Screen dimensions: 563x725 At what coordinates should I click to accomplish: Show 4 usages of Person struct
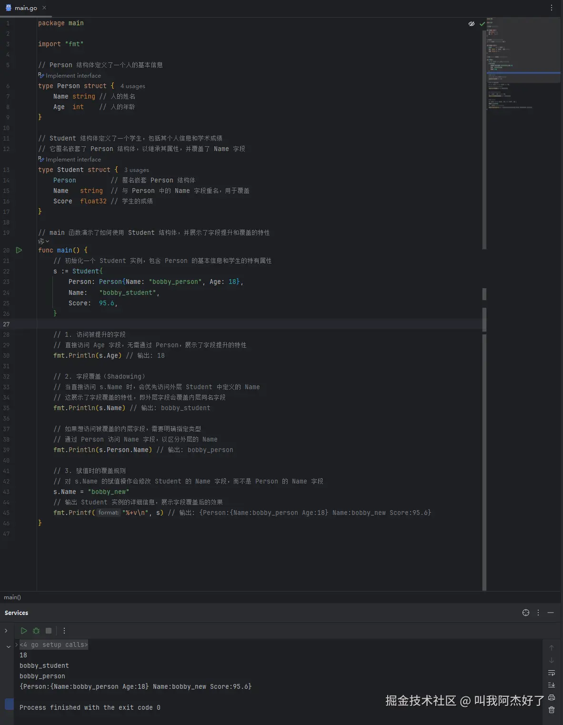[132, 86]
